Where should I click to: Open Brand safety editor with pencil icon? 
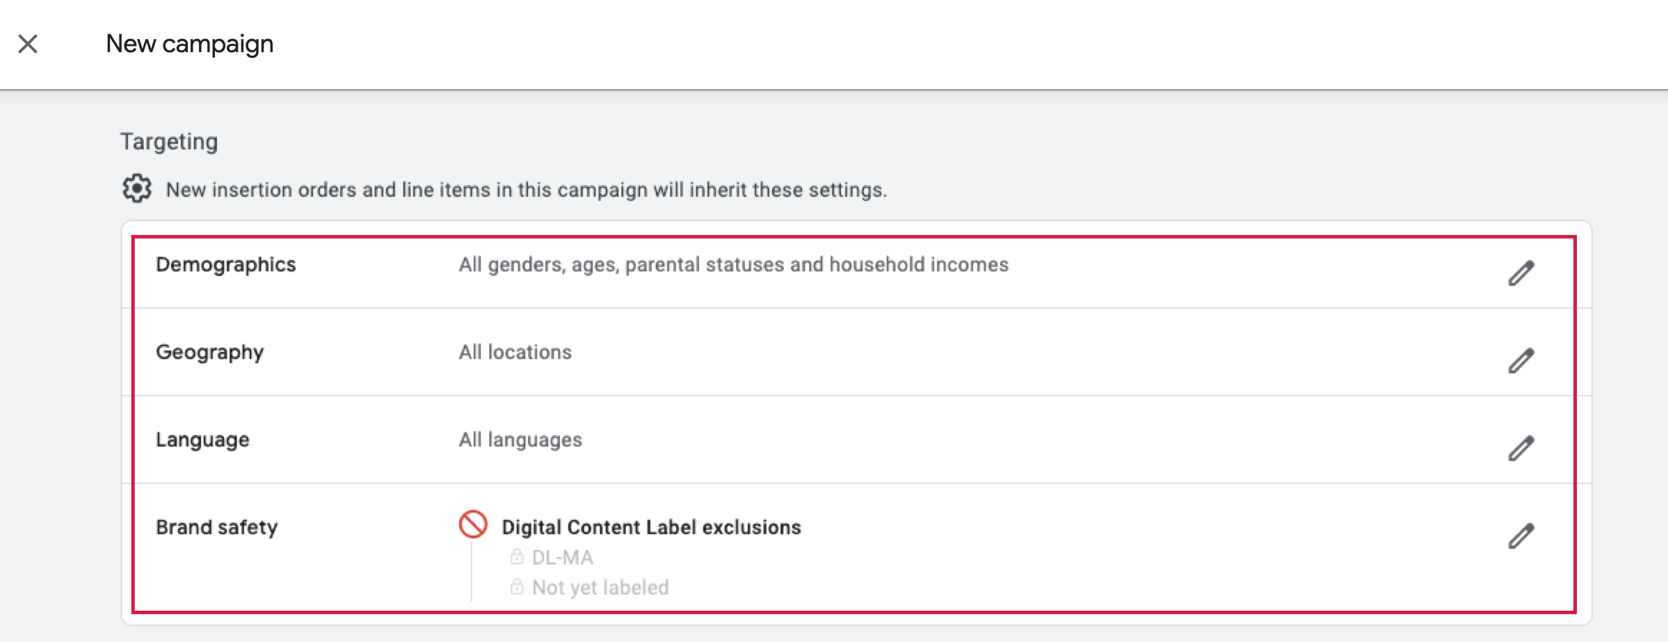point(1521,536)
